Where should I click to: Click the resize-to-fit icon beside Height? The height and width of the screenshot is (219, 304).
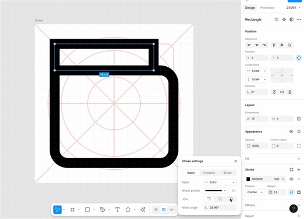coord(299,119)
